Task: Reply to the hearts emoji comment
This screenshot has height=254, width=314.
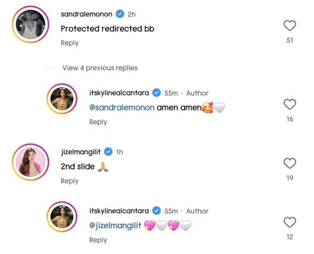Action: pyautogui.click(x=98, y=240)
